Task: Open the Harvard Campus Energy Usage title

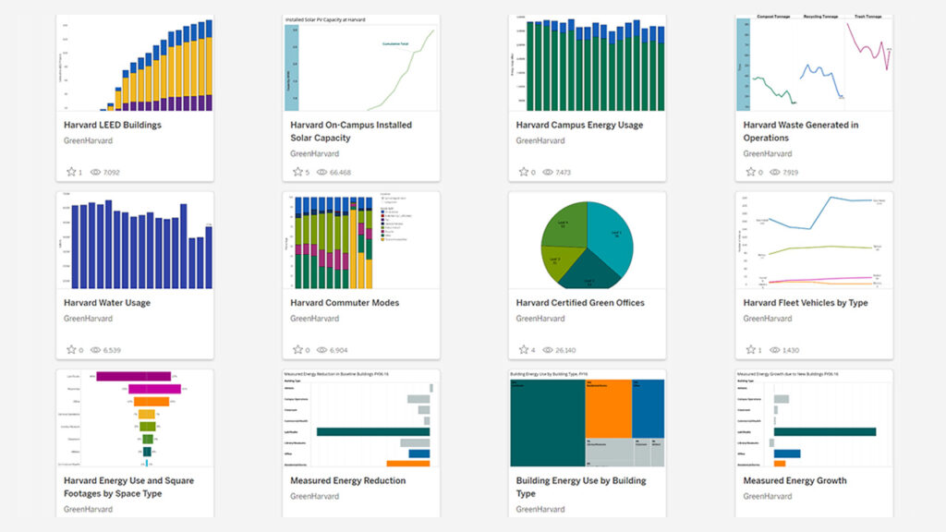Action: 579,125
